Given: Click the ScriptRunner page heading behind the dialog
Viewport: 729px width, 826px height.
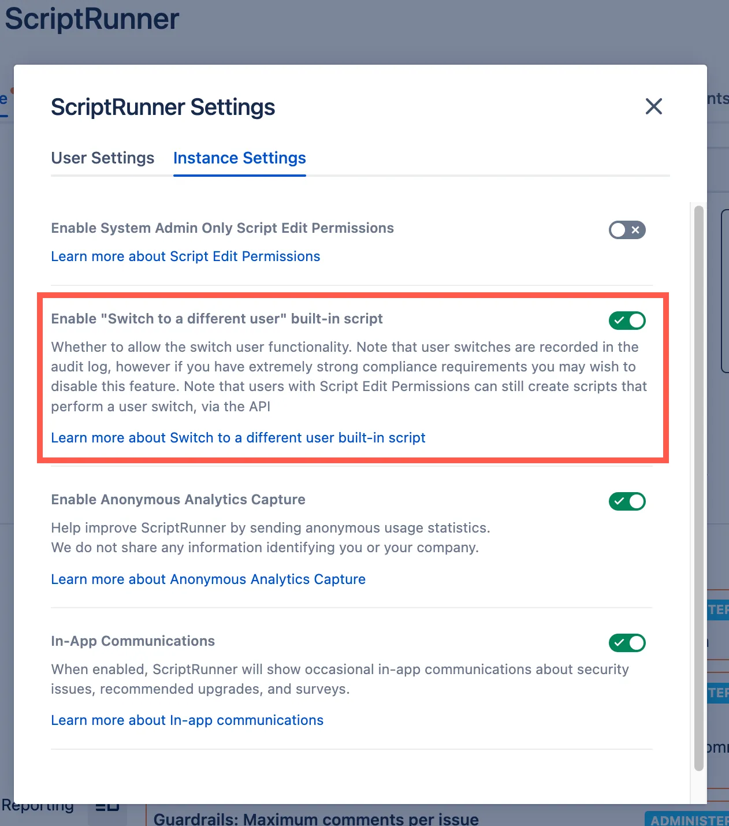Looking at the screenshot, I should (92, 19).
